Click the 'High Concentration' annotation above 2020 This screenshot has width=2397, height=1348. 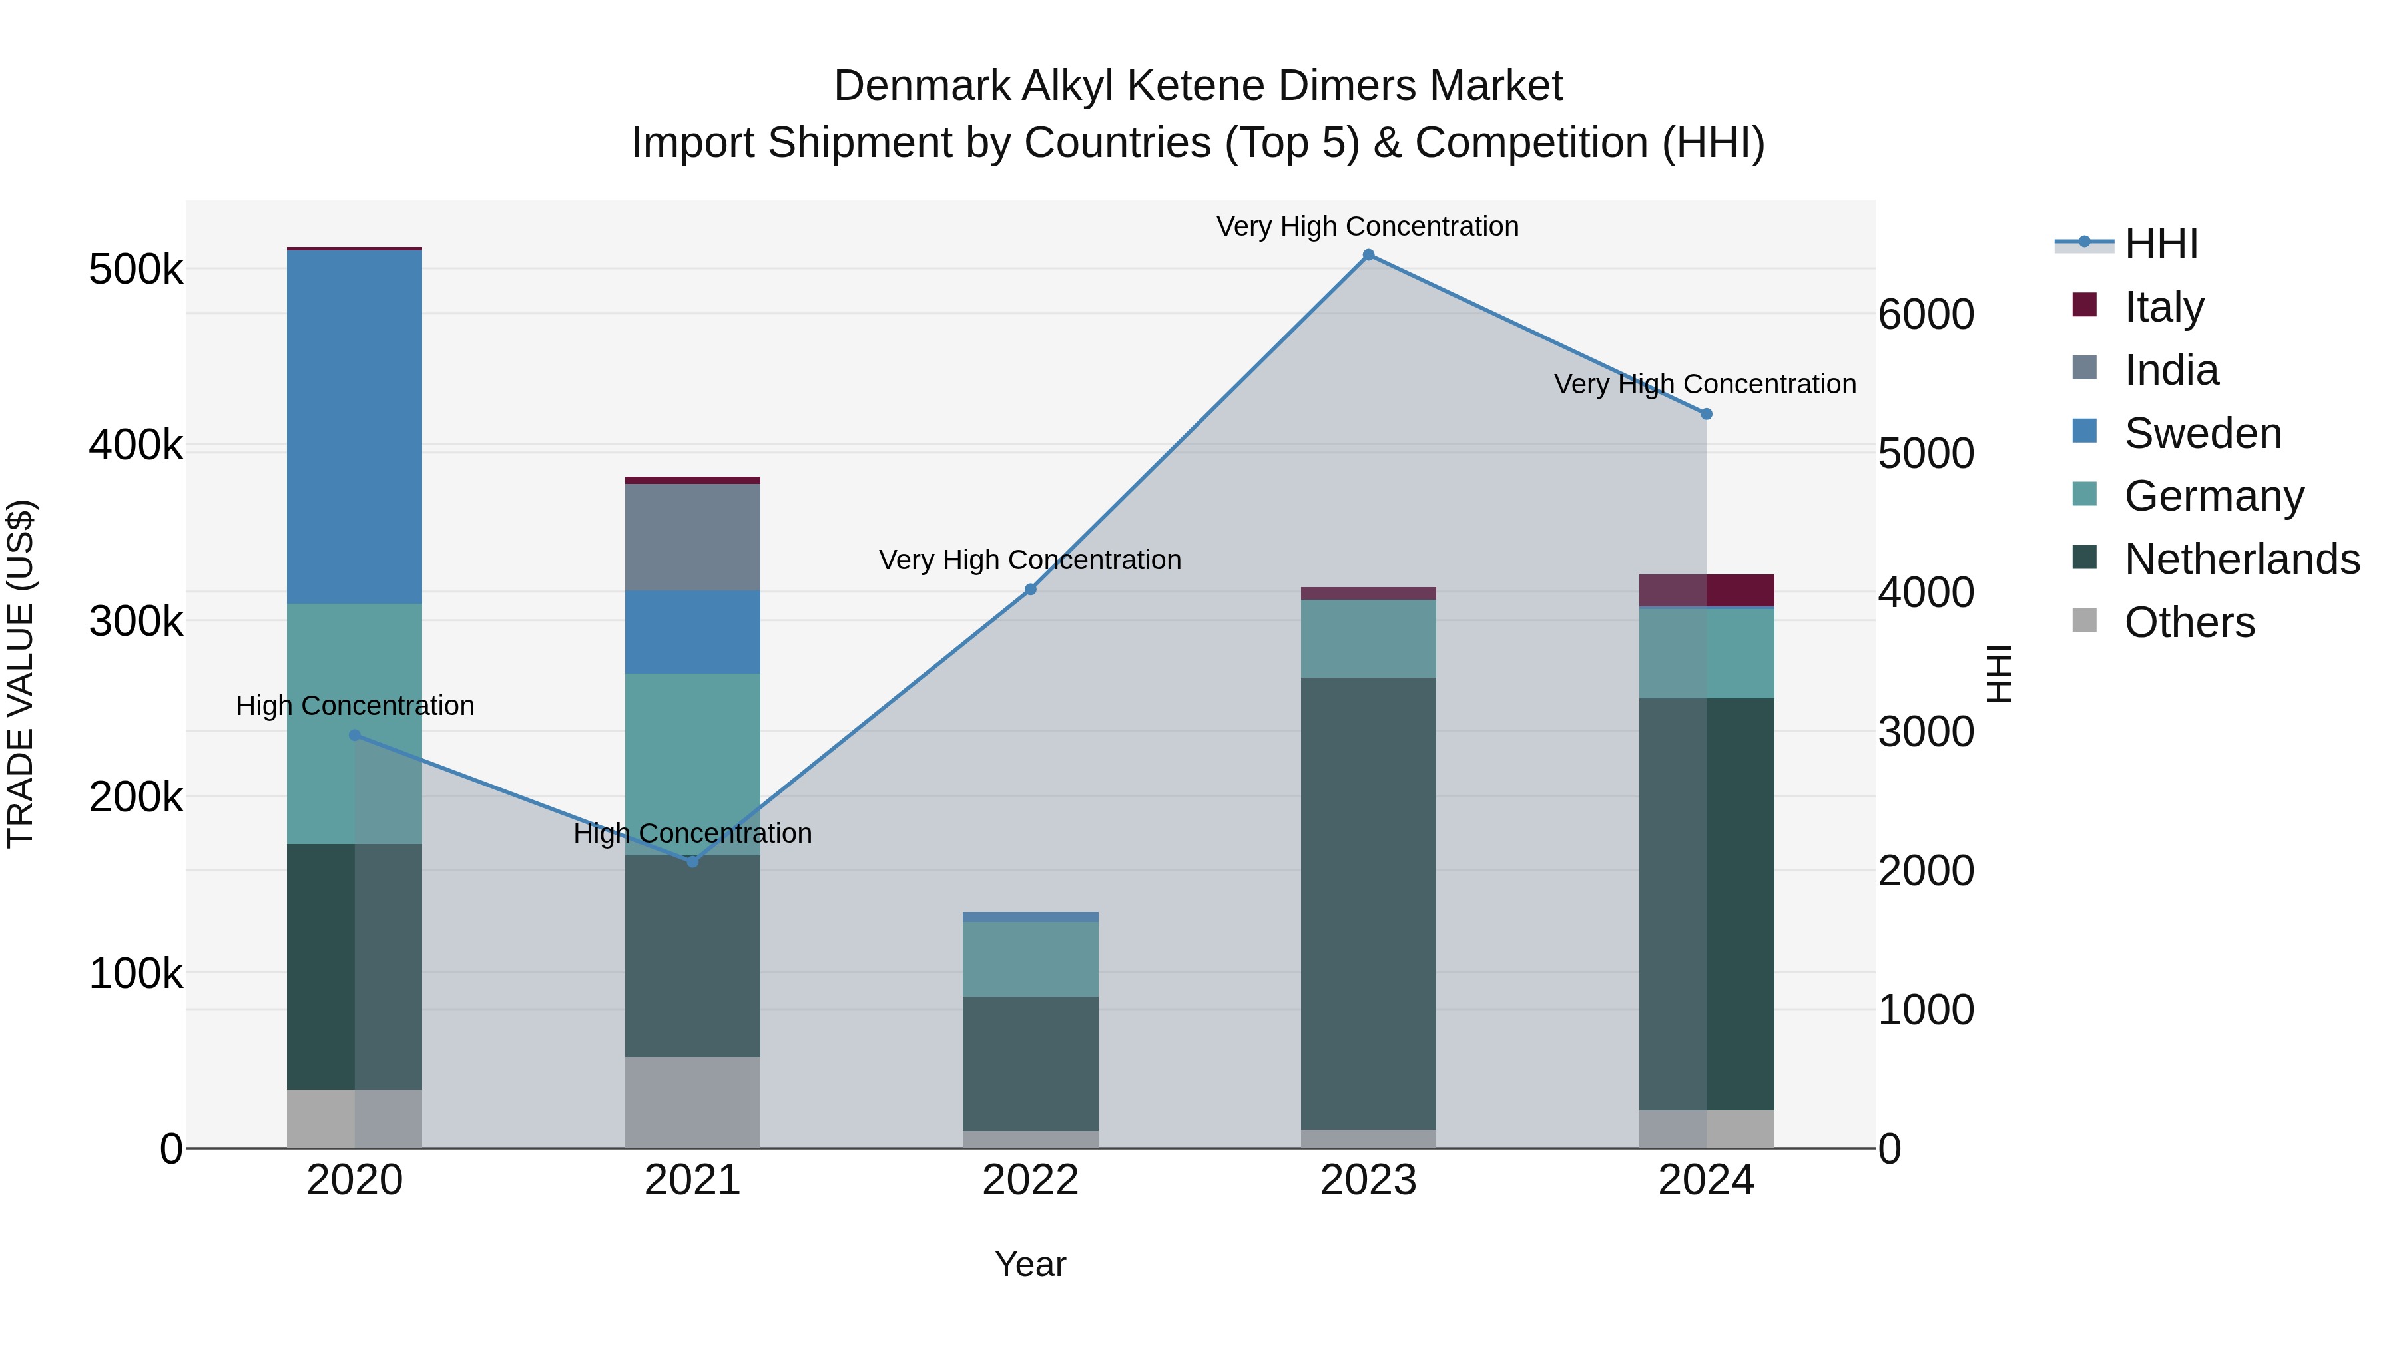point(354,706)
